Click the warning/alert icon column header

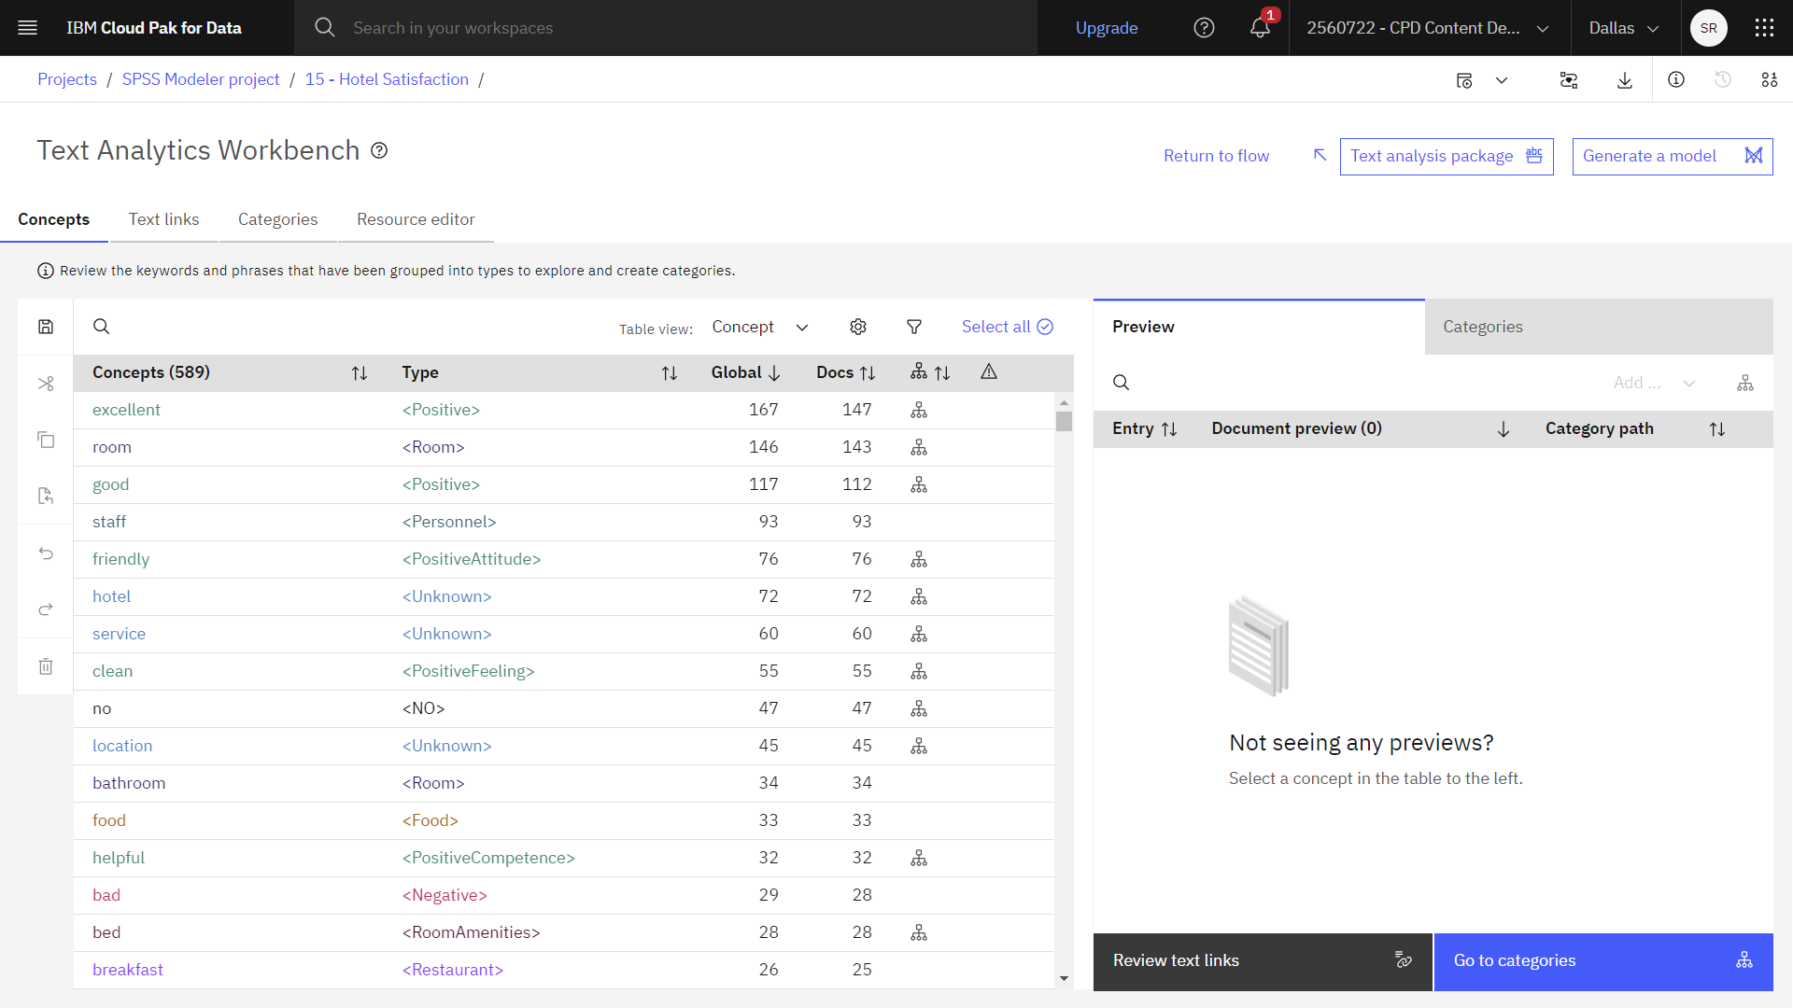pos(988,371)
